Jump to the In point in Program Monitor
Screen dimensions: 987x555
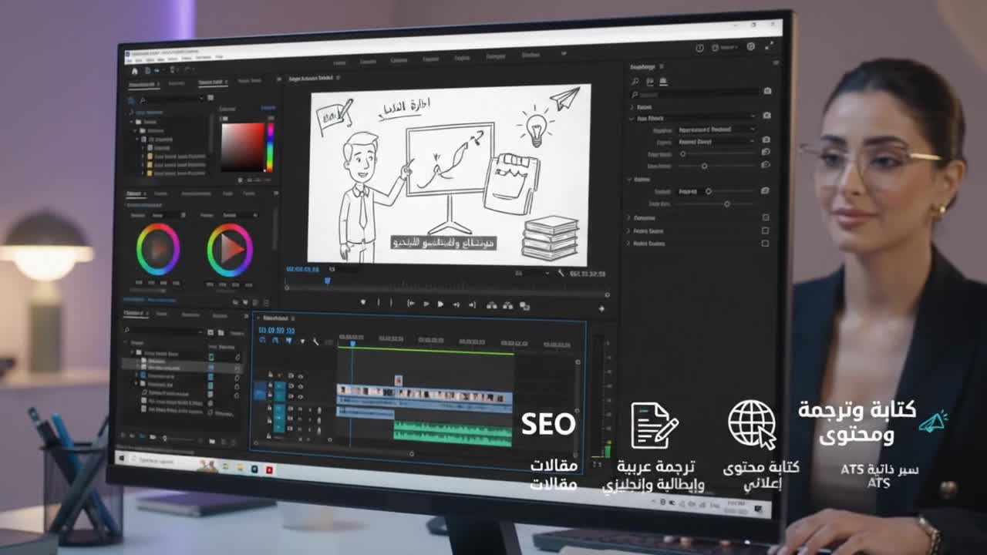pos(411,304)
